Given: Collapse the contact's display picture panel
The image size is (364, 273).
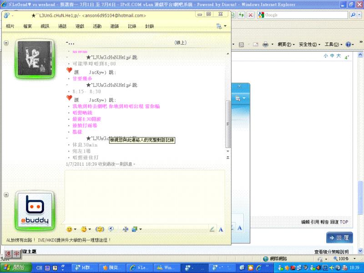Looking at the screenshot, I should click(6, 43).
